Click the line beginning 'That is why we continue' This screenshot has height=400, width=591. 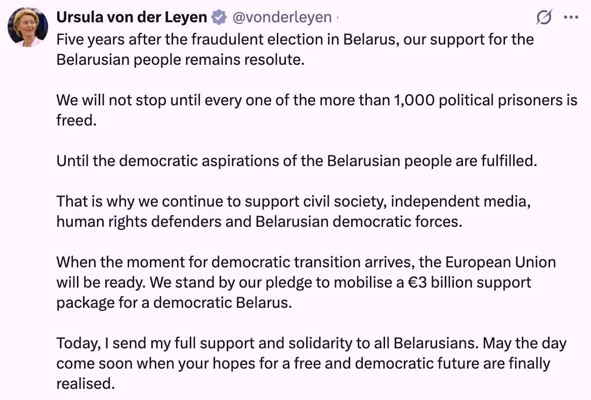(293, 202)
